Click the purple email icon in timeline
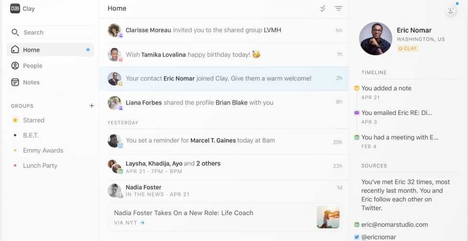The height and width of the screenshot is (241, 468). coord(357,113)
